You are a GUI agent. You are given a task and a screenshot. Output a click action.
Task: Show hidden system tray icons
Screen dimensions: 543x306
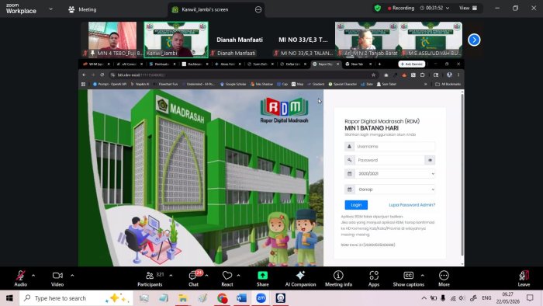tap(424, 298)
